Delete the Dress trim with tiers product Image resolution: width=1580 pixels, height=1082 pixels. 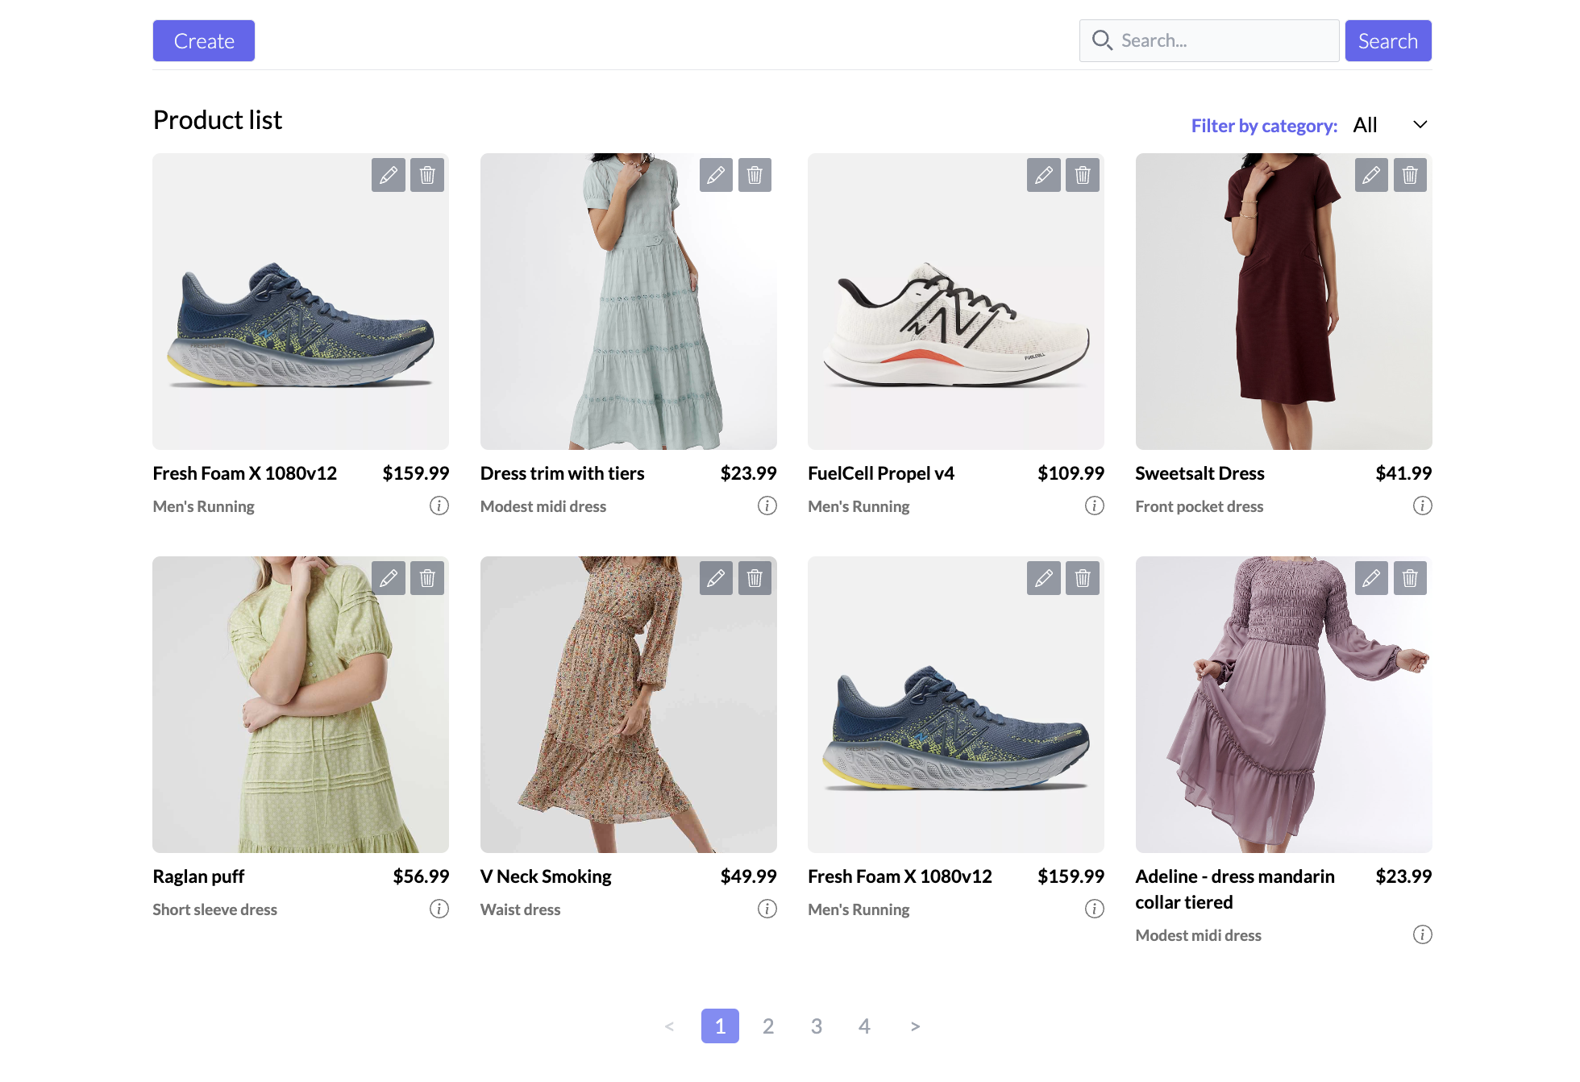pyautogui.click(x=755, y=174)
